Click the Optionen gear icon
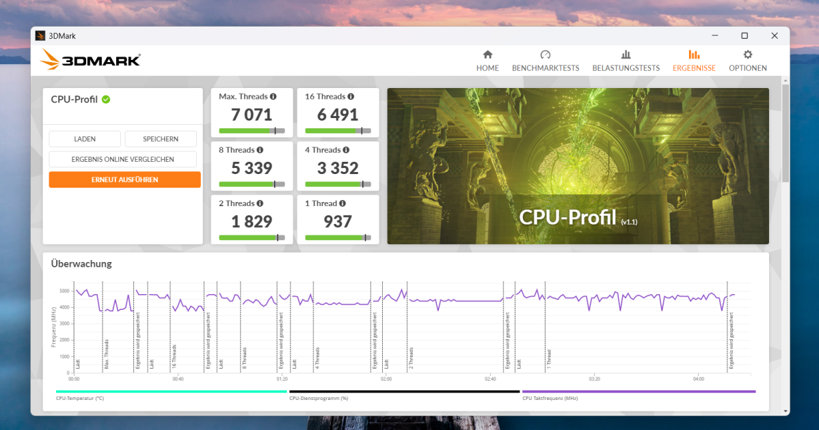This screenshot has height=430, width=819. (x=748, y=55)
